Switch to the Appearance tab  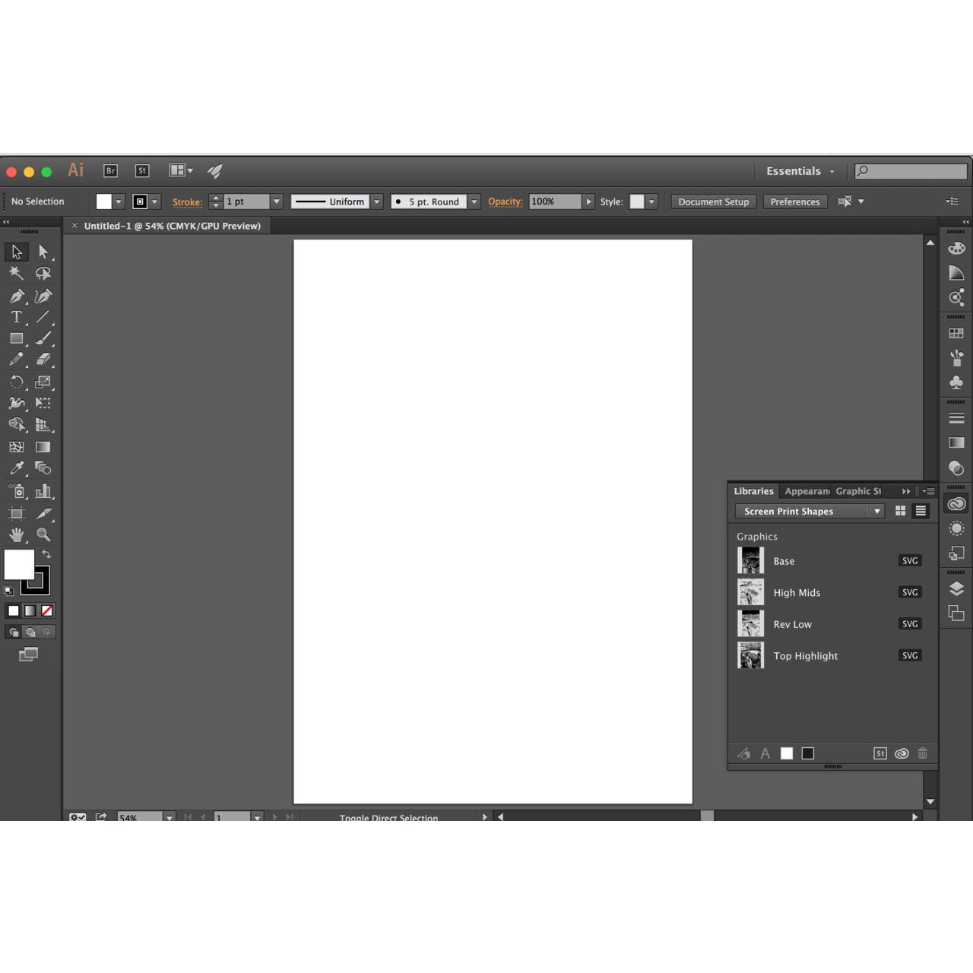tap(807, 491)
